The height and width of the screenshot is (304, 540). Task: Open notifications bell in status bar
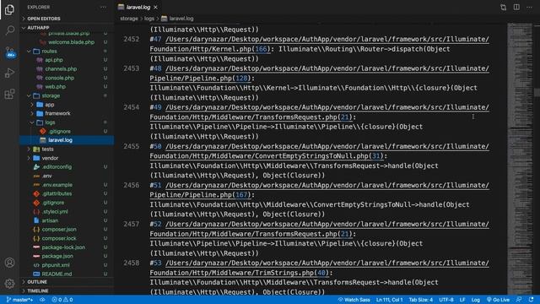531,300
